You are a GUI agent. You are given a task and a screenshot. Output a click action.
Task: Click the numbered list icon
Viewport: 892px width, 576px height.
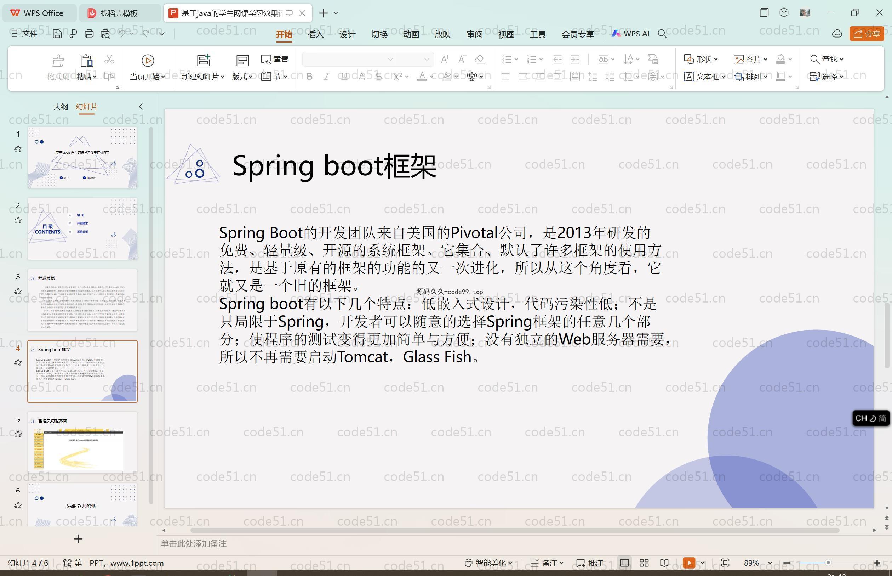pos(531,59)
